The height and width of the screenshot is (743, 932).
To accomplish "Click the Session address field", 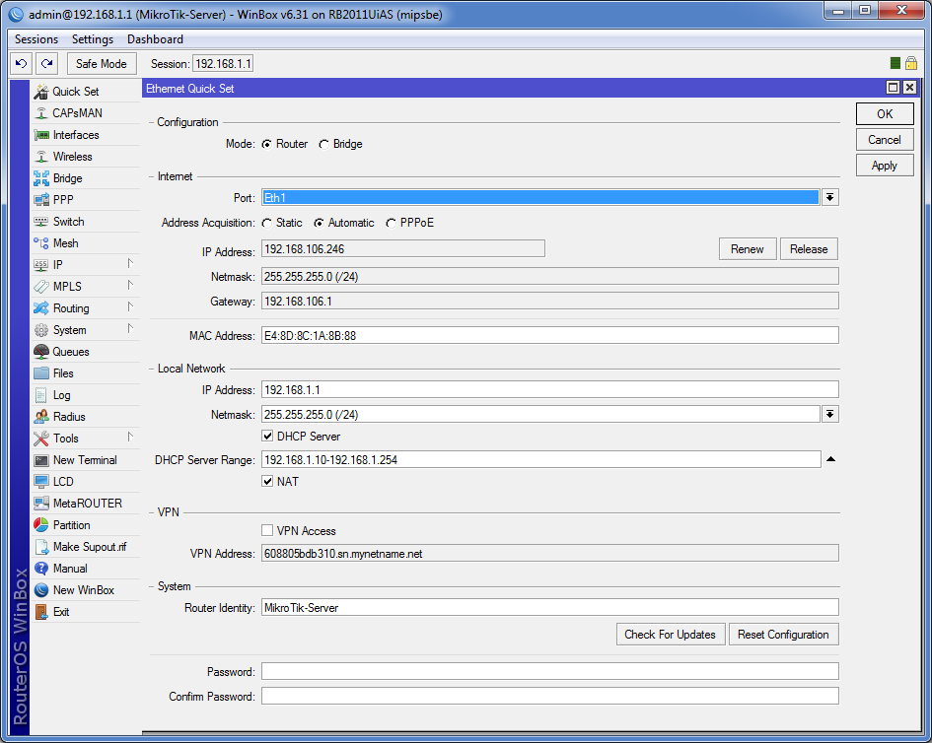I will [223, 63].
